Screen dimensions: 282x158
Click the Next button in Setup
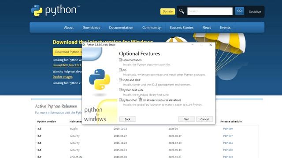point(186,119)
